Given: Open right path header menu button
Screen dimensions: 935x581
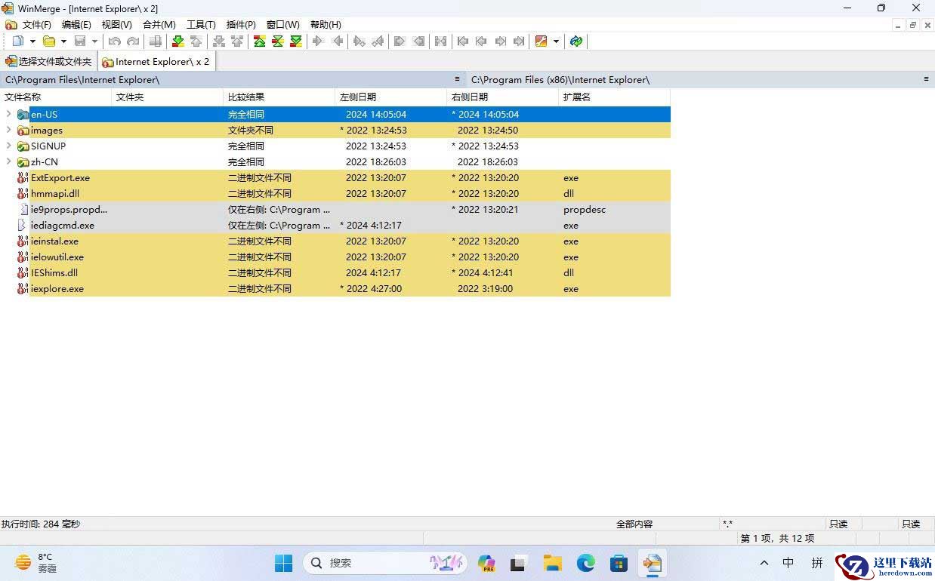Looking at the screenshot, I should tap(926, 79).
